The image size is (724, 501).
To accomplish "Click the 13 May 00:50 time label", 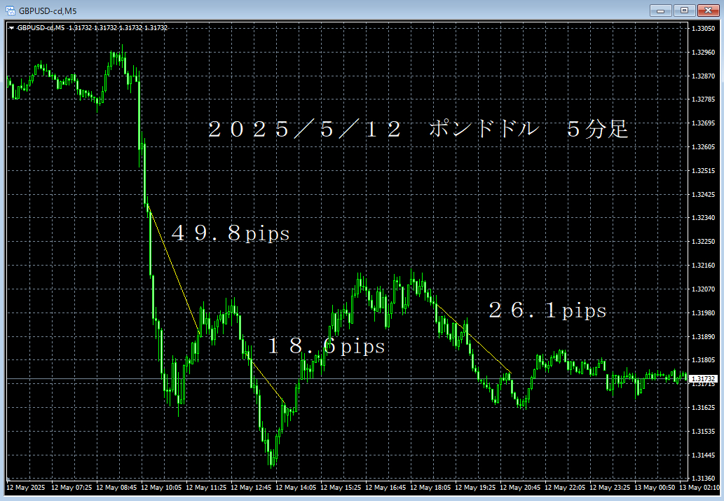I will pyautogui.click(x=655, y=488).
